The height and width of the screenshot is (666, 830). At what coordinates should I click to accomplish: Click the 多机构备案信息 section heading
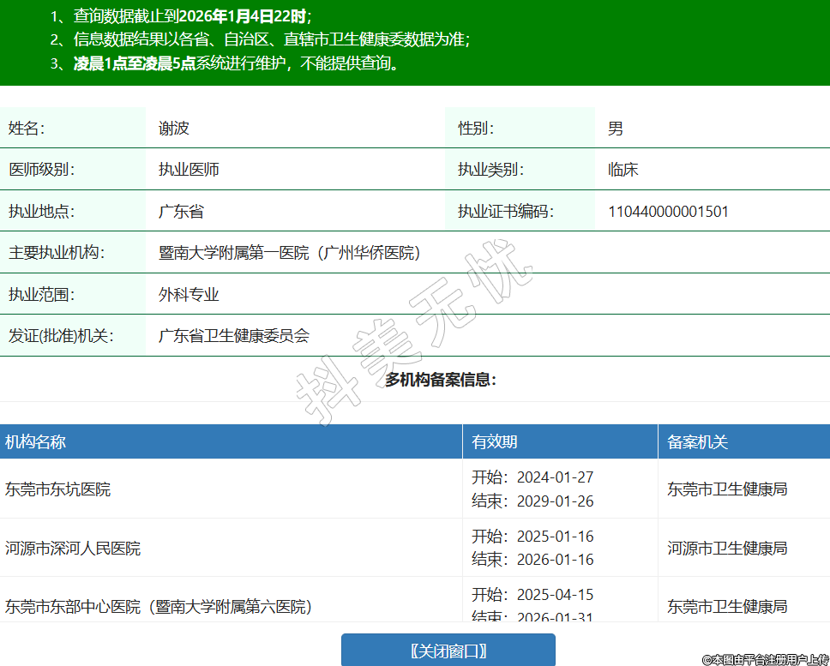click(441, 380)
